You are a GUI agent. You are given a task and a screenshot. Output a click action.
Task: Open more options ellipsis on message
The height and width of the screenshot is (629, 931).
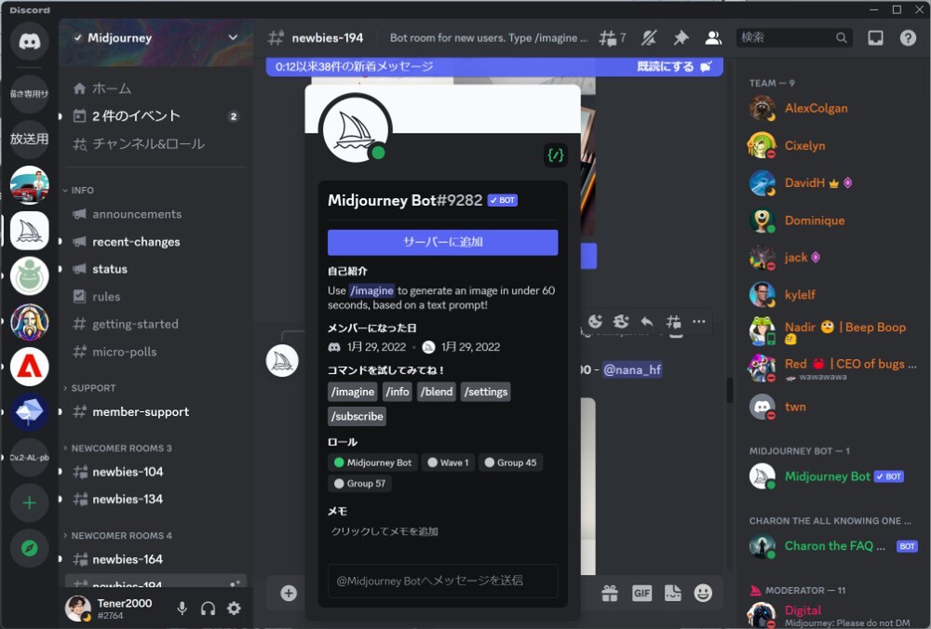(699, 322)
